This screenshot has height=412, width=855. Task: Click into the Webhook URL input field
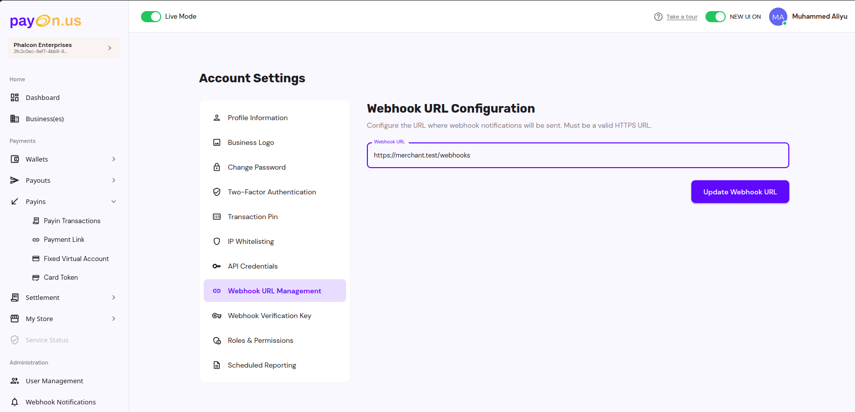(578, 155)
